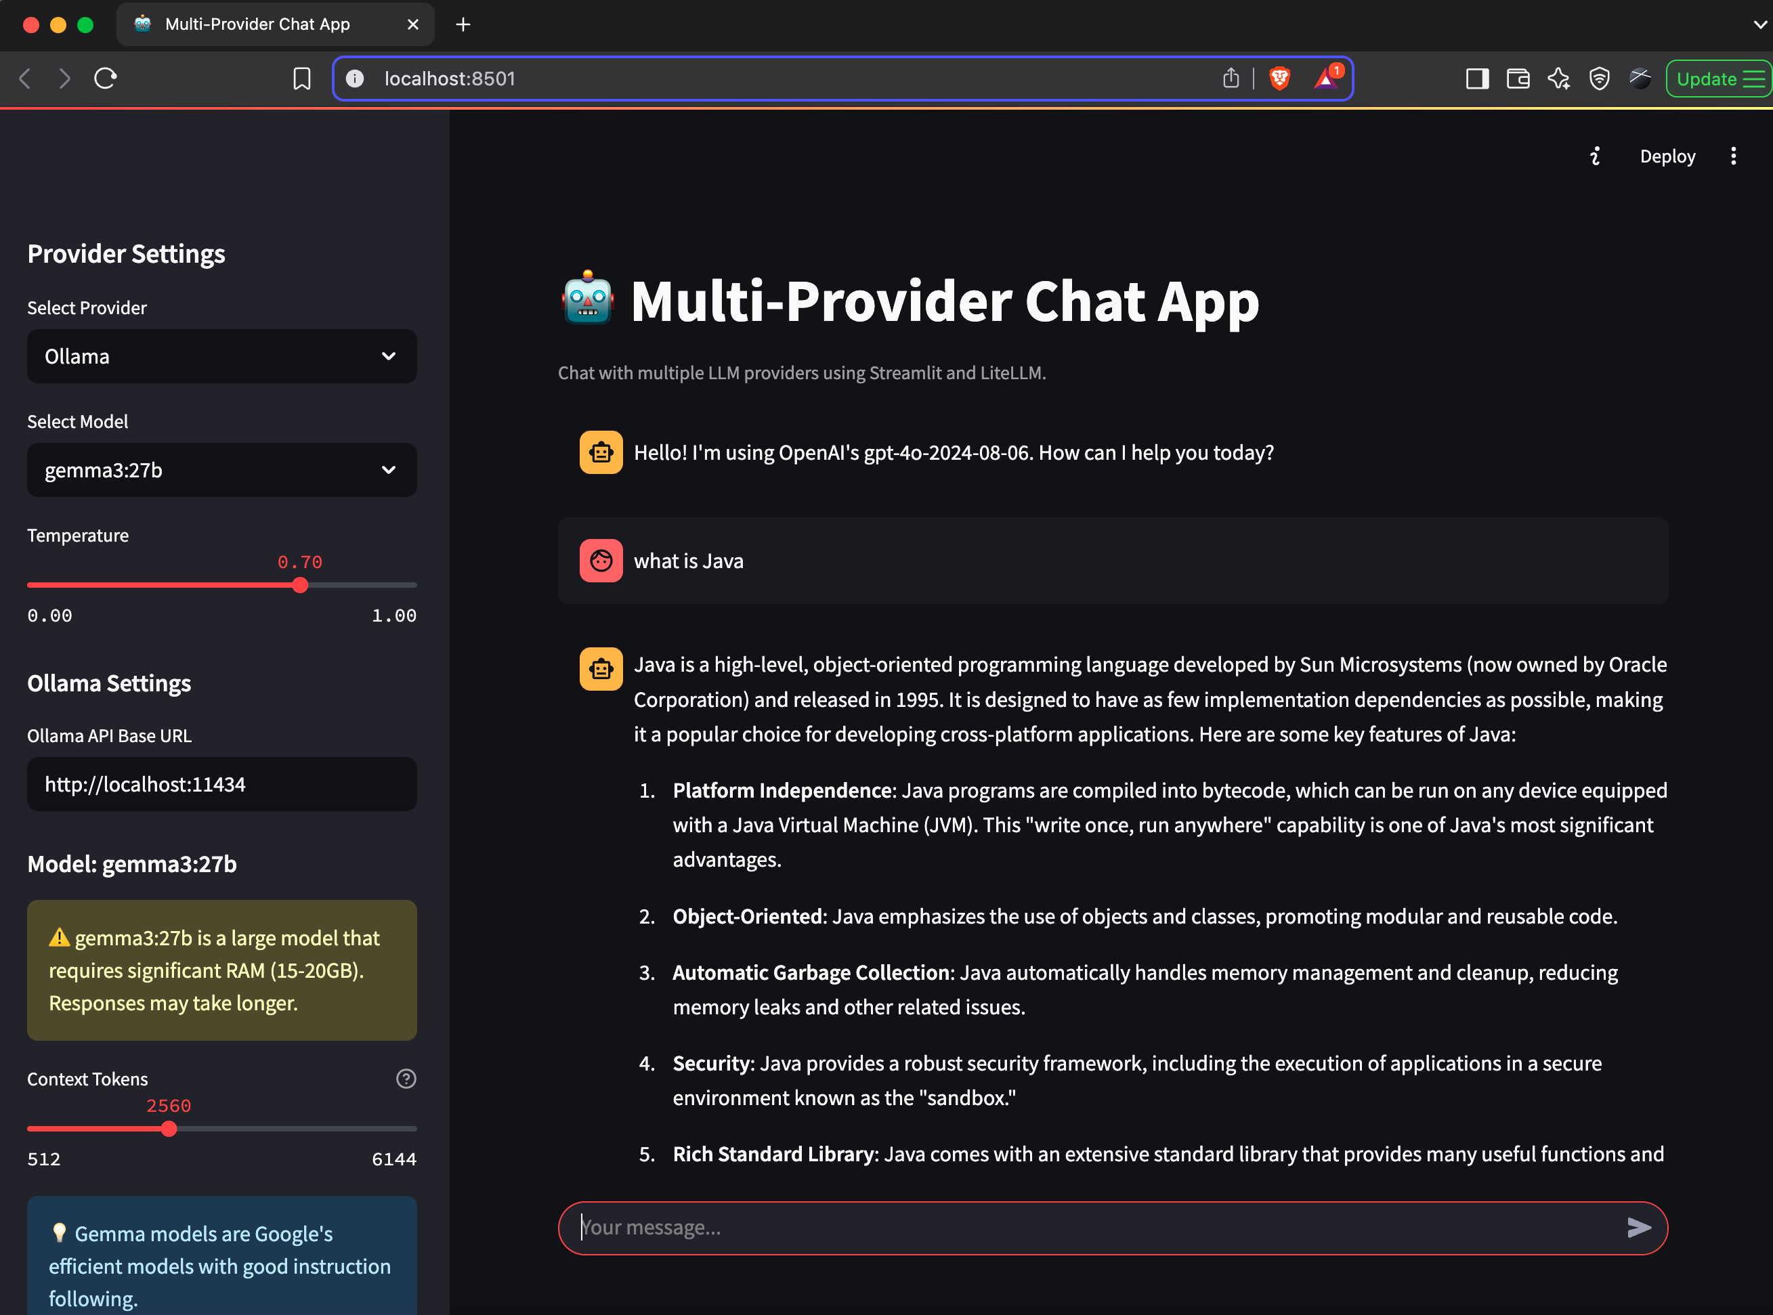This screenshot has width=1773, height=1315.
Task: Click the address bar URL localhost:8501
Action: 450,79
